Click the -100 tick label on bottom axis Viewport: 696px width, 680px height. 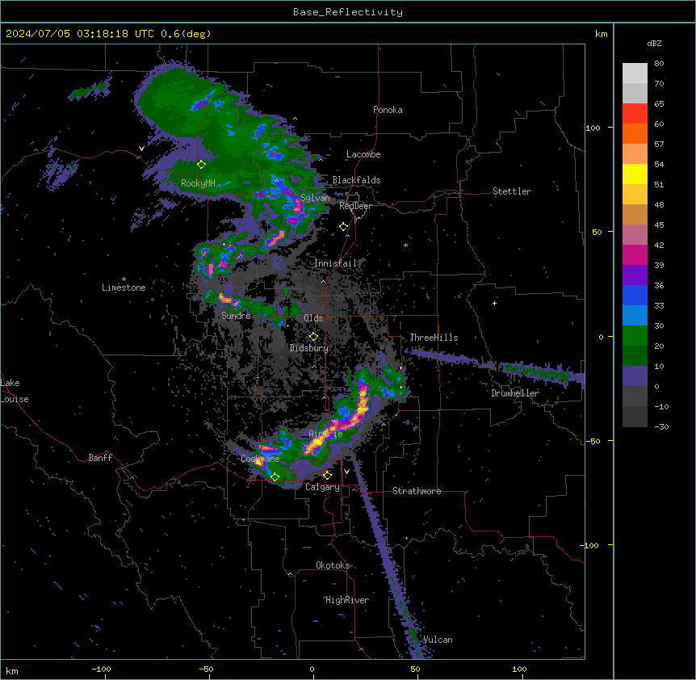click(x=101, y=669)
